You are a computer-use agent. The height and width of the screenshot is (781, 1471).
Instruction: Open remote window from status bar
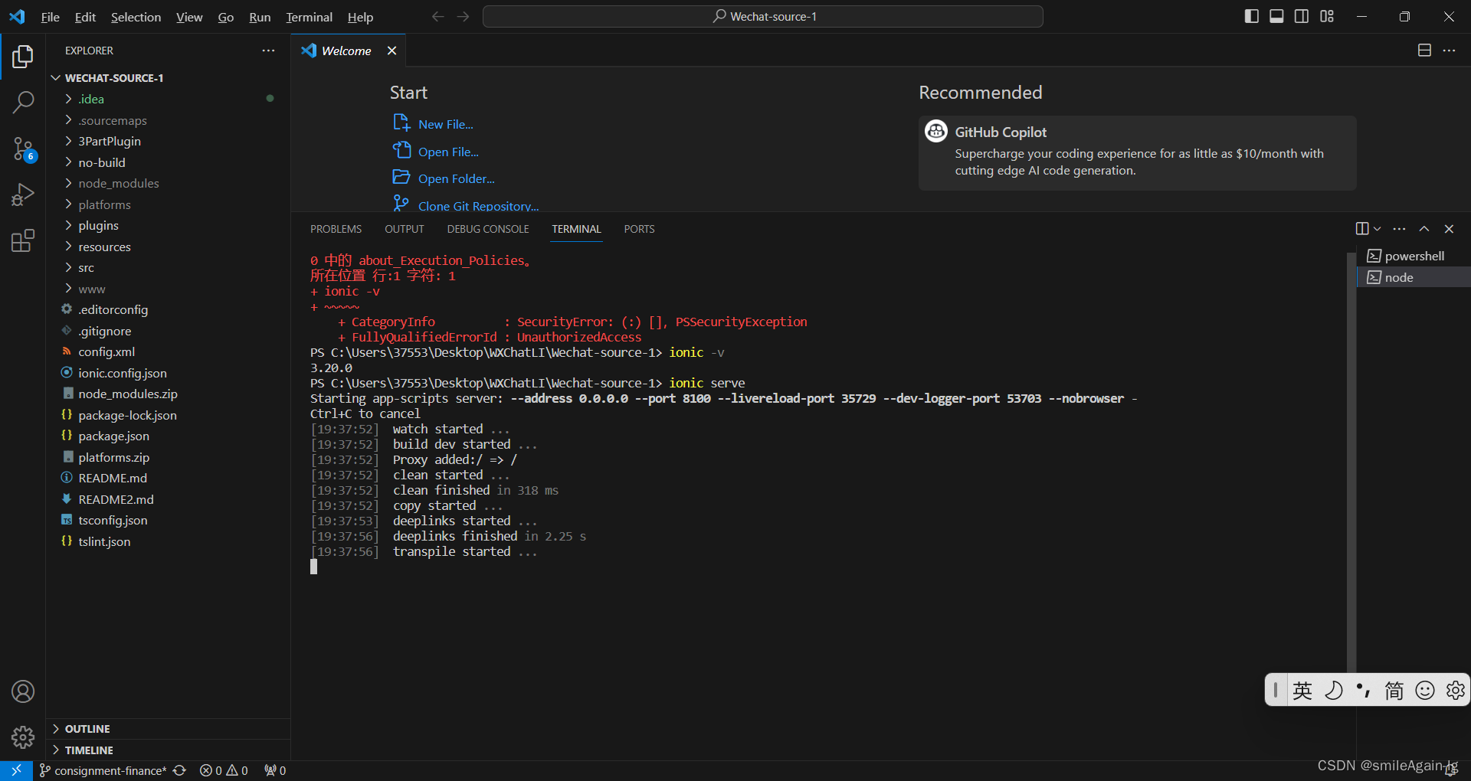coord(16,770)
